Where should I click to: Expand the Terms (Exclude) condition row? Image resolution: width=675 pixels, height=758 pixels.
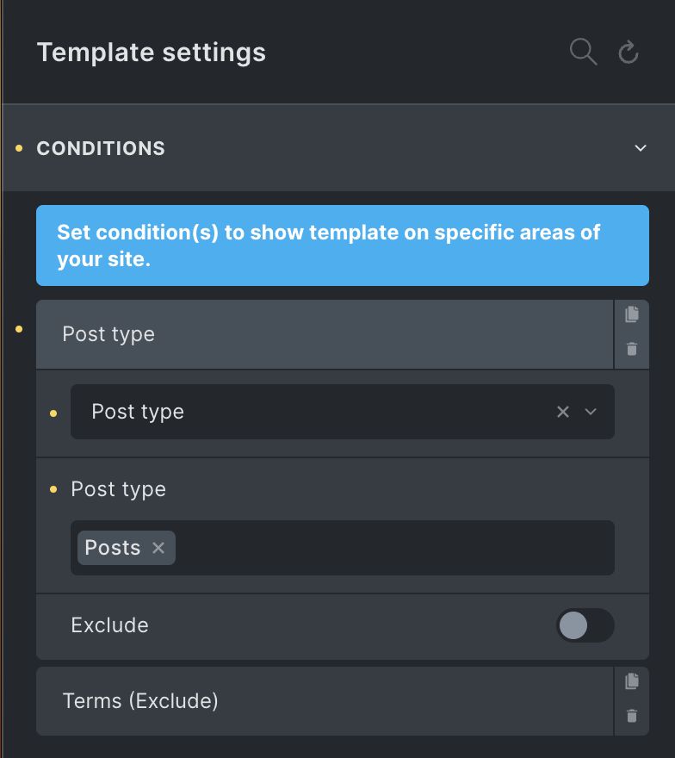coord(325,701)
